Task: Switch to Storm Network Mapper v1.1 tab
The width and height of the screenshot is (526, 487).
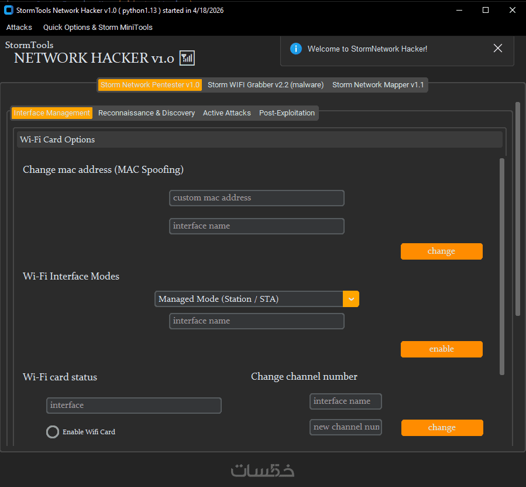Action: click(378, 85)
